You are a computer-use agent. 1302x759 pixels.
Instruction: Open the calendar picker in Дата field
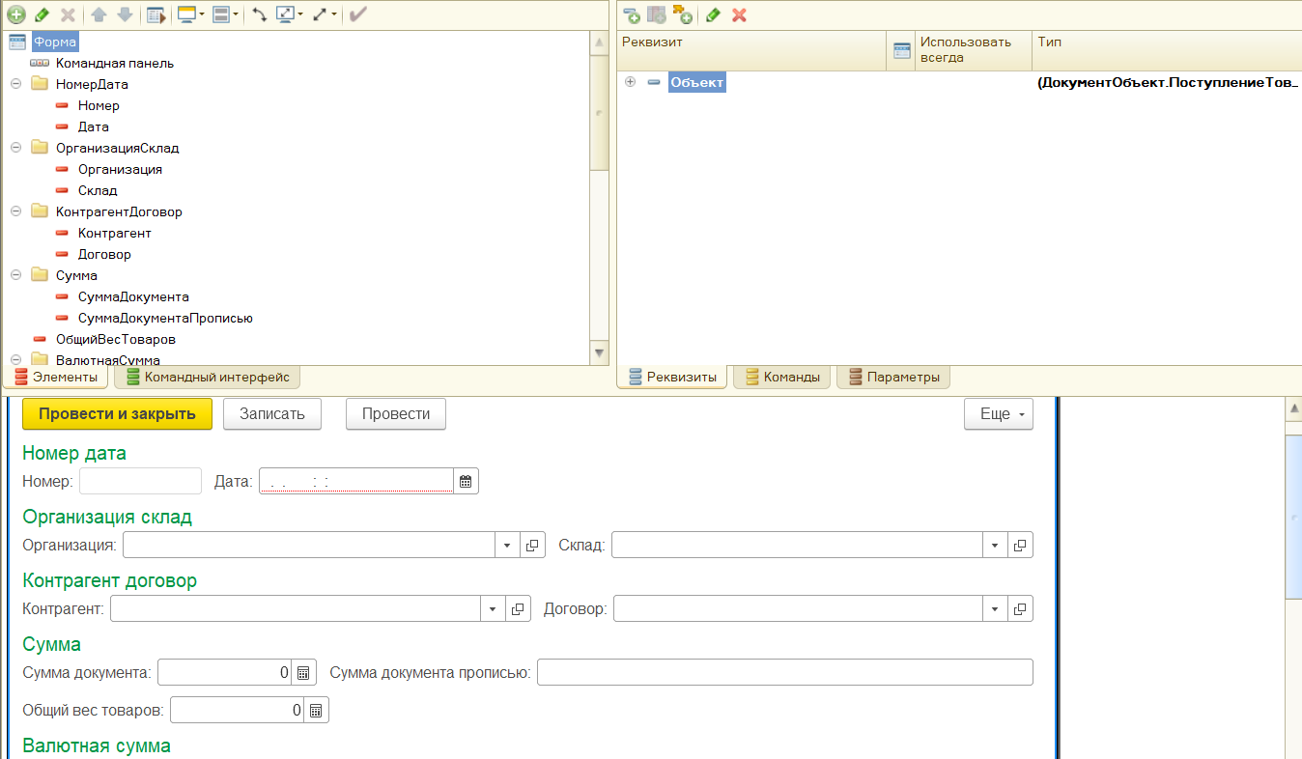pyautogui.click(x=466, y=481)
